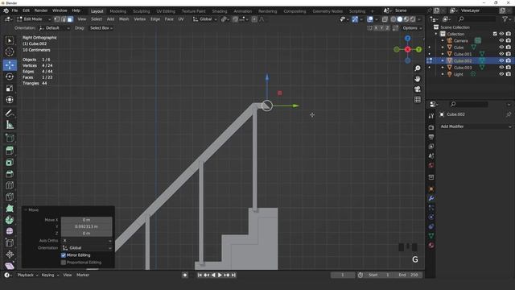
Task: Open the Material properties tab
Action: (x=431, y=245)
